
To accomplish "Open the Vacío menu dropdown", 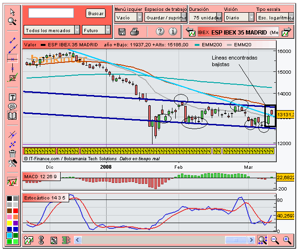I will pos(128,17).
